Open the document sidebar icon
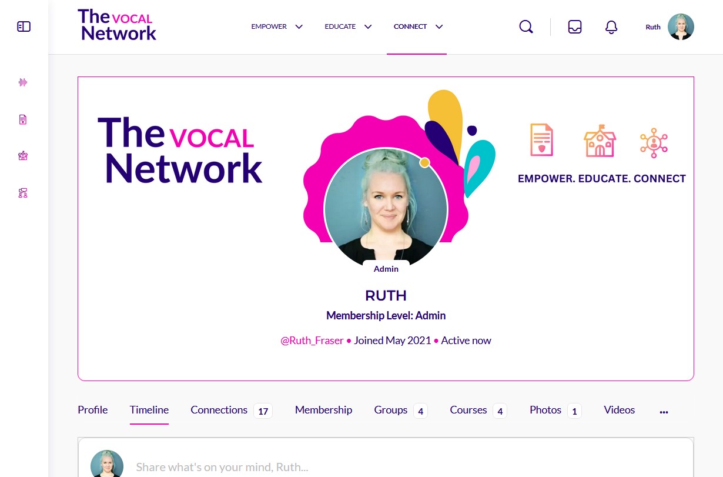The height and width of the screenshot is (477, 723). 23,119
